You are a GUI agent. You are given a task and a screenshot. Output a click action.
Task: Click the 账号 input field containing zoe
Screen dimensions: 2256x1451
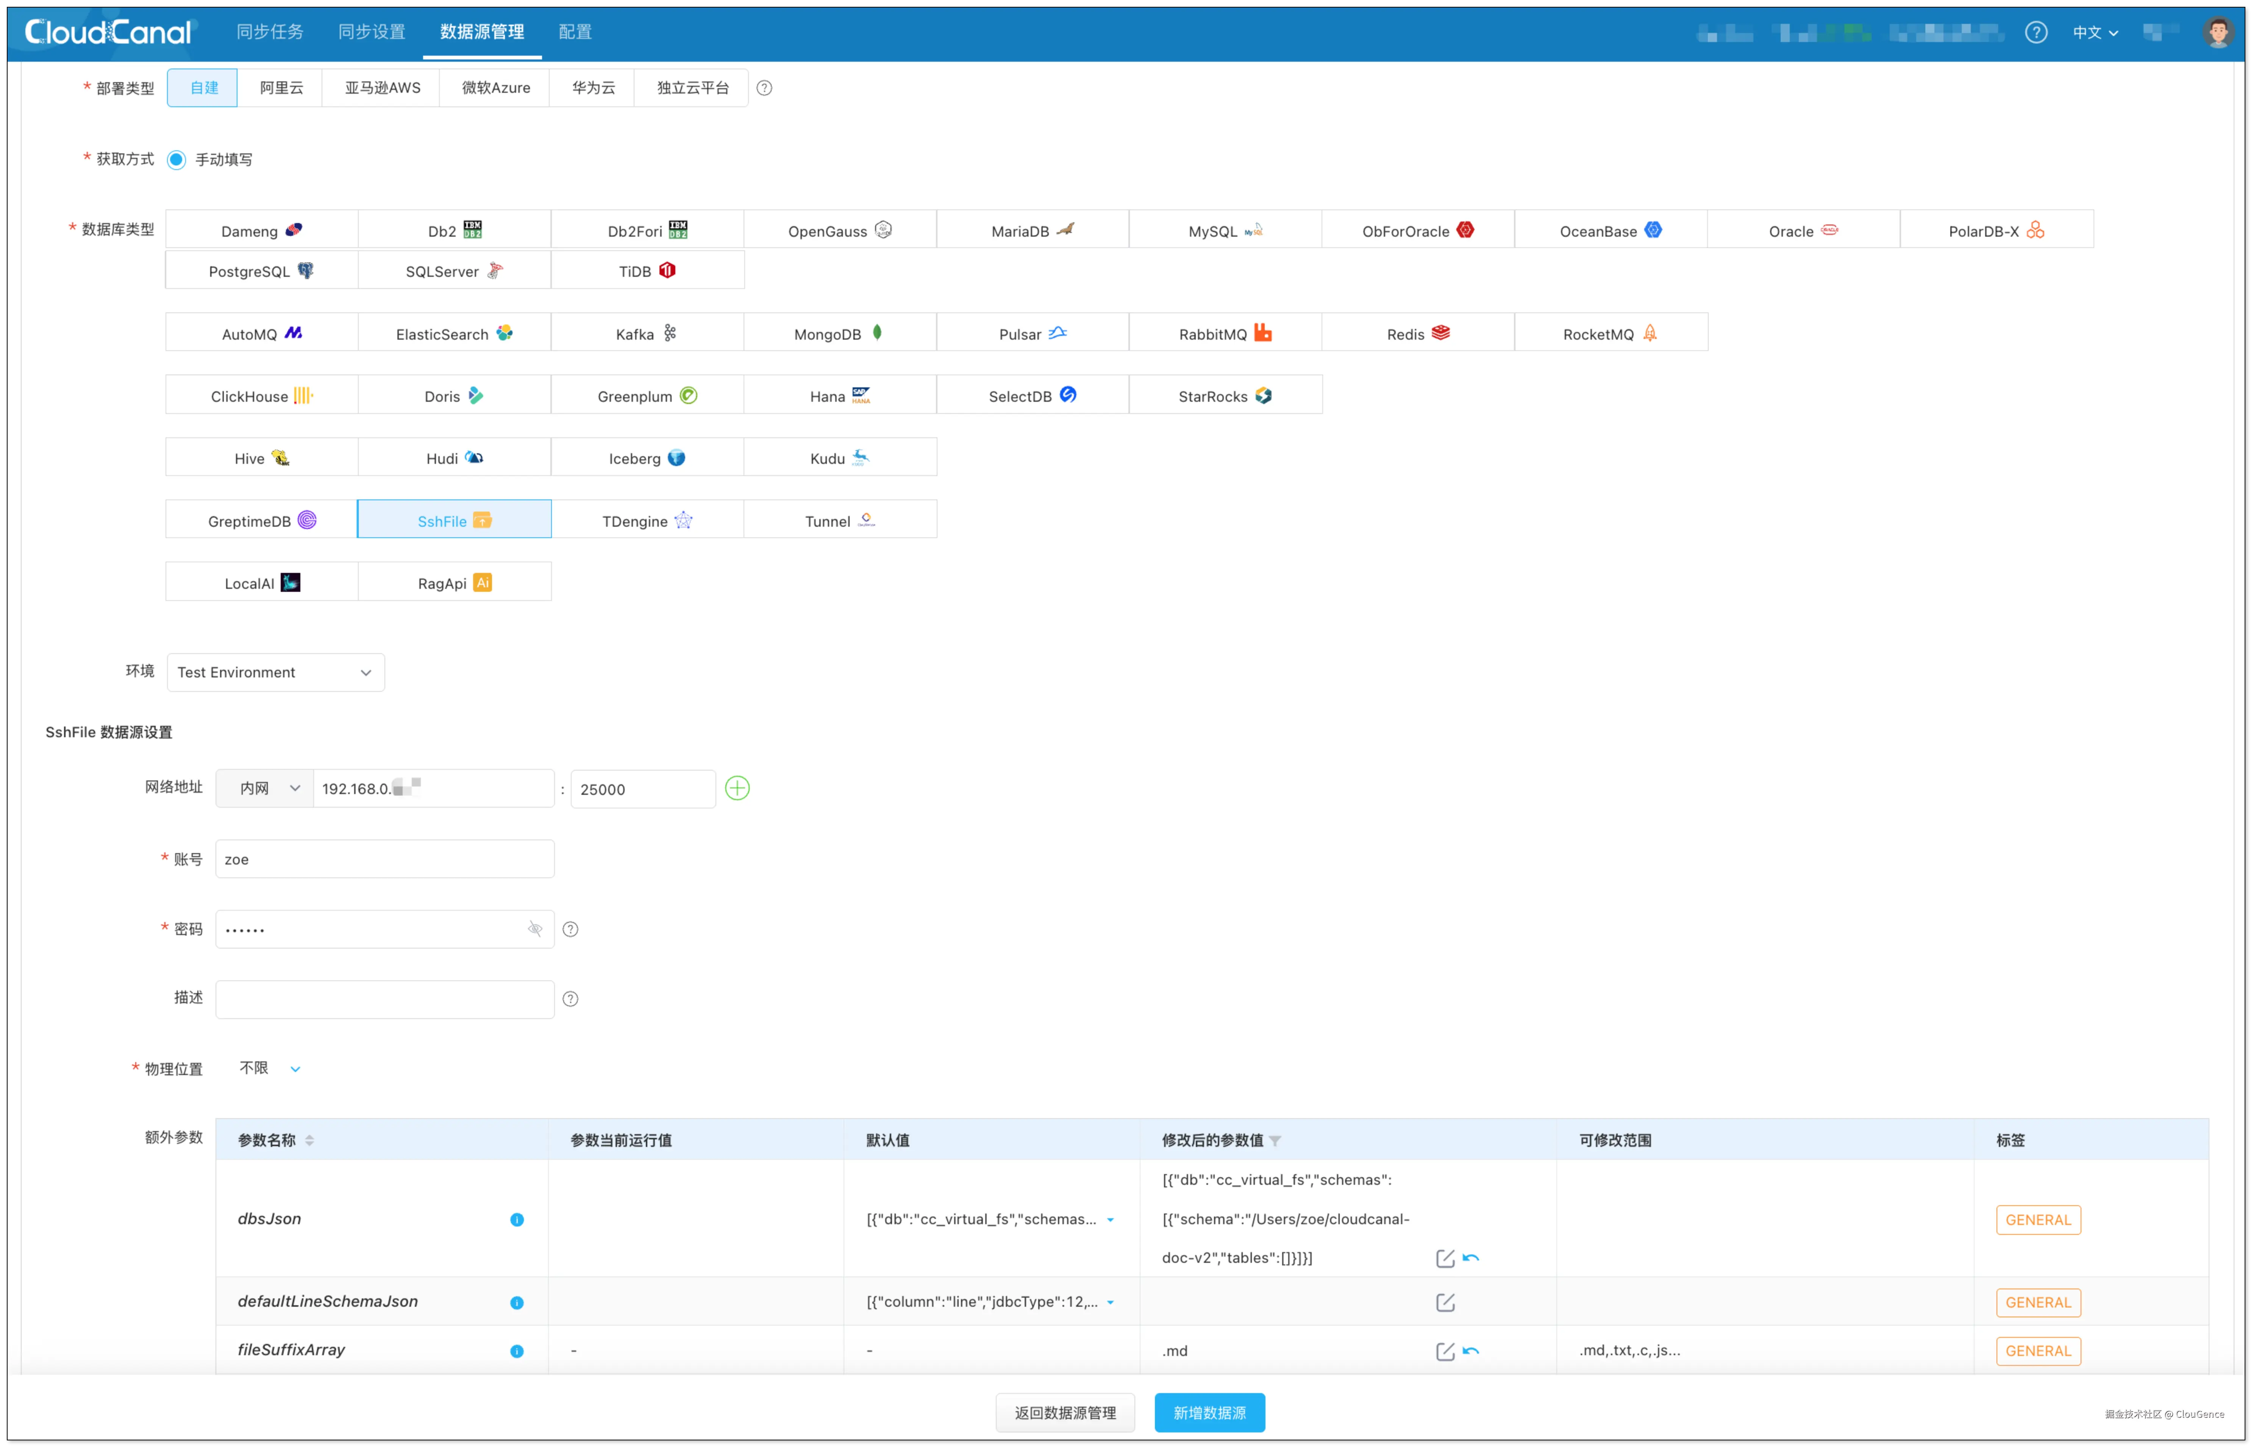pos(384,859)
